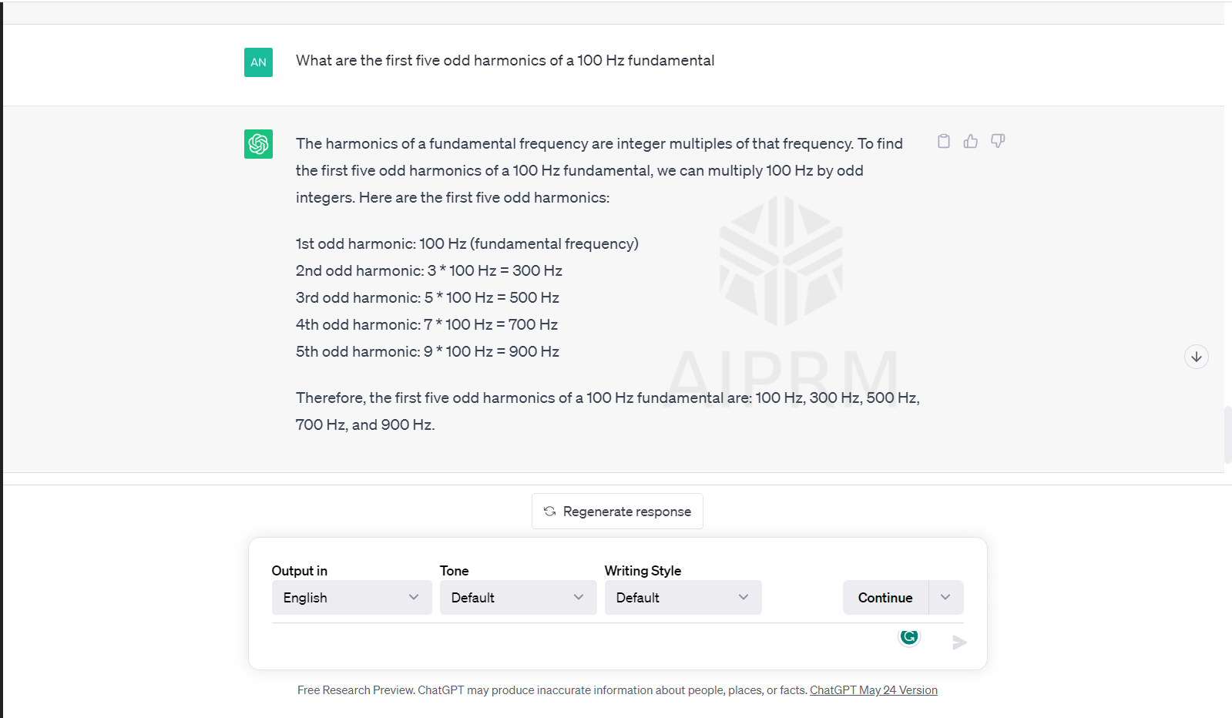Open the ChatGPT May 24 Version link
Image resolution: width=1232 pixels, height=718 pixels.
coord(874,690)
